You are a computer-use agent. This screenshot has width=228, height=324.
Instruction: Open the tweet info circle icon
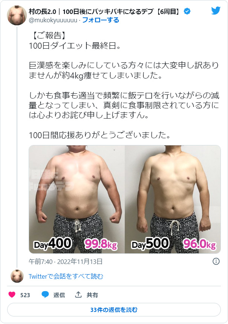click(x=216, y=261)
